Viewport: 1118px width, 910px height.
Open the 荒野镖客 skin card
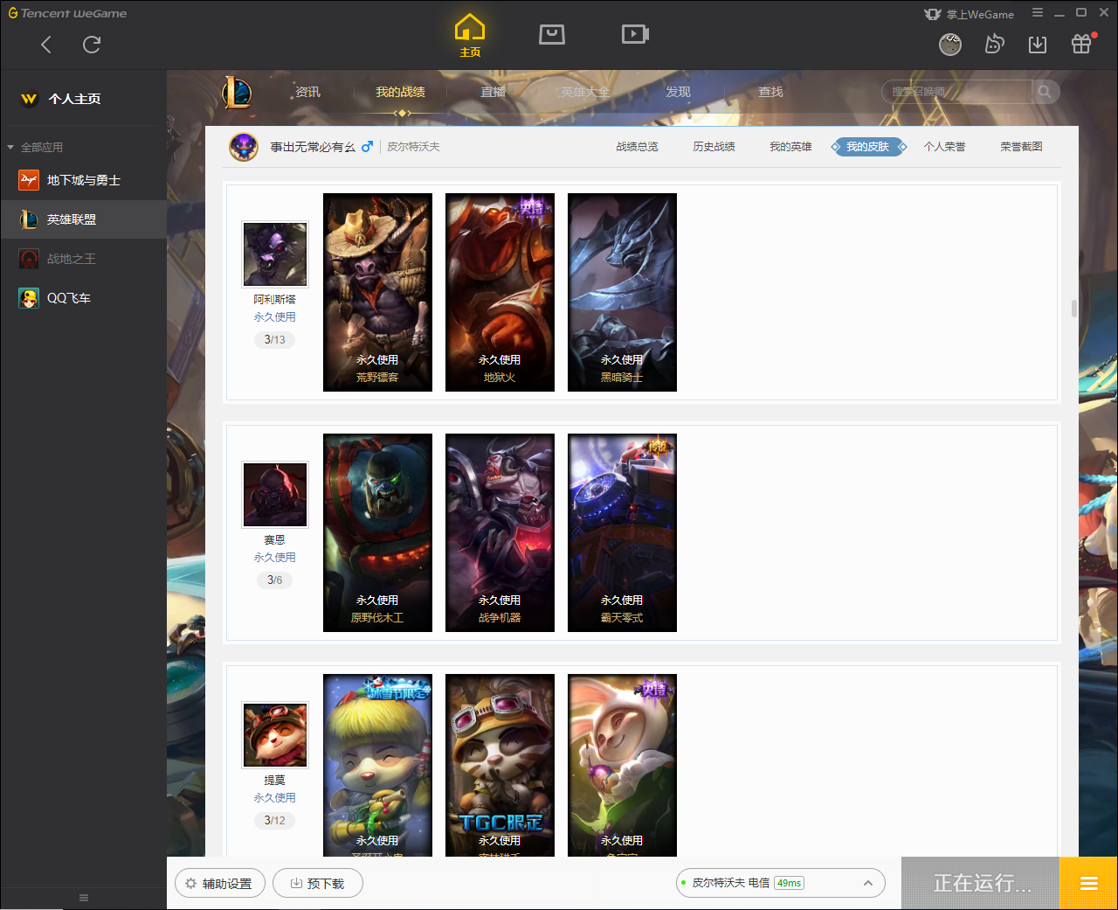tap(377, 292)
